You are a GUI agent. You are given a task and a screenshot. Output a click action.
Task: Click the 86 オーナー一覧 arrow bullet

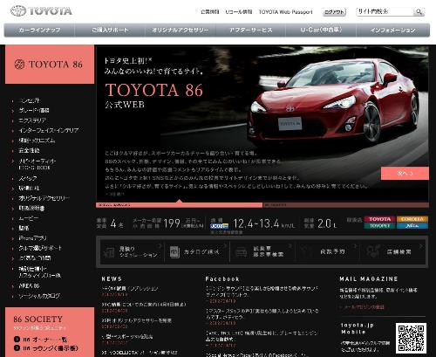[17, 340]
